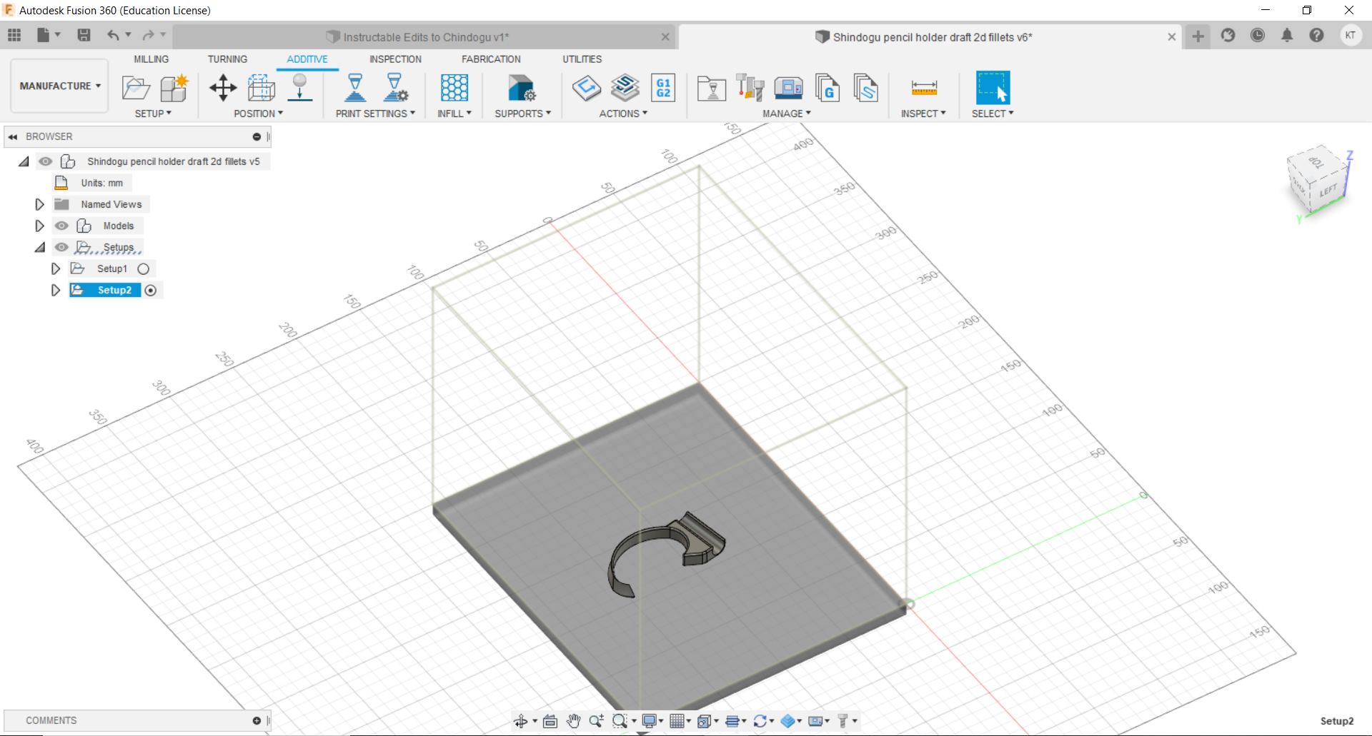Expand the Models tree node

tap(39, 226)
